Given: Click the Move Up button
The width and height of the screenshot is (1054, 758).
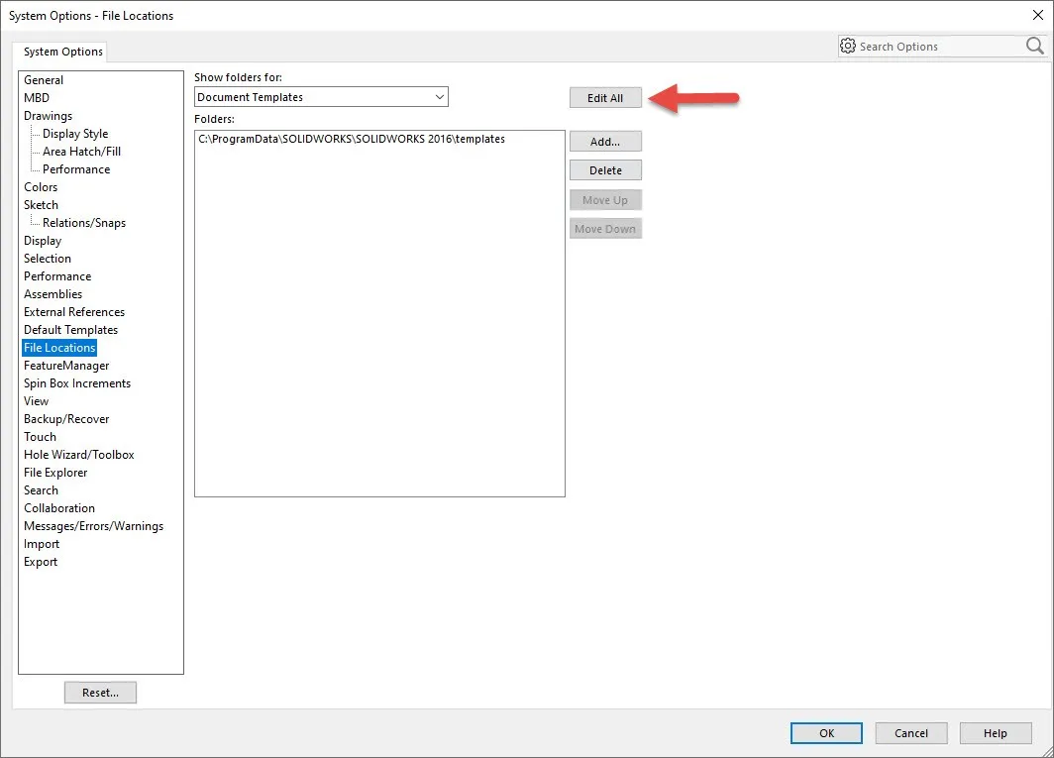Looking at the screenshot, I should click(x=605, y=199).
